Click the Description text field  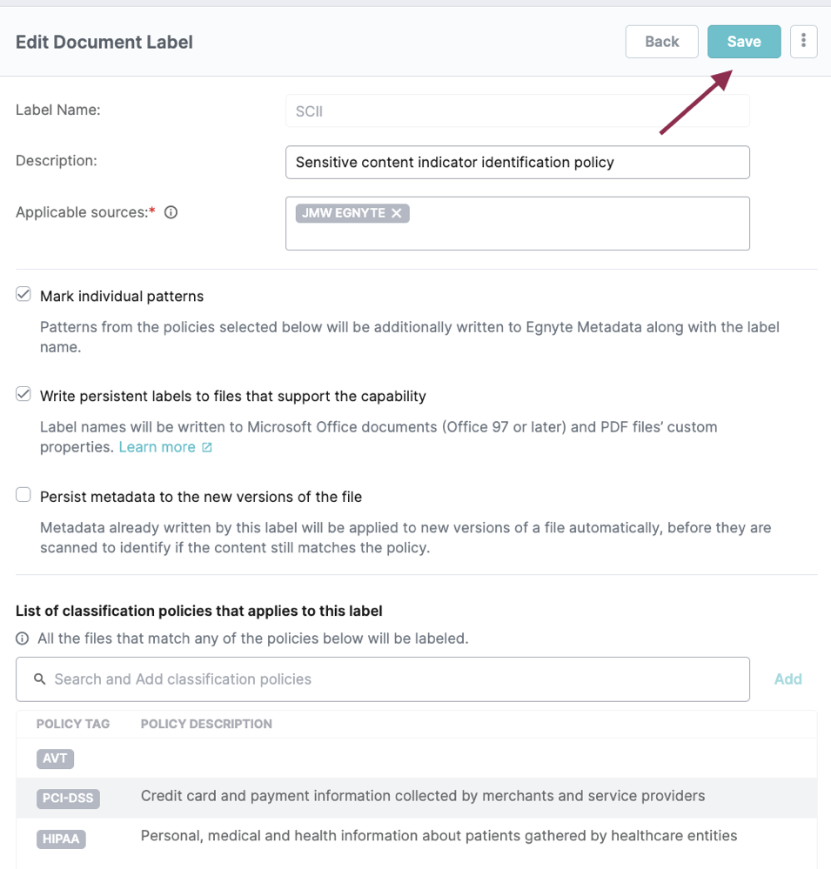point(517,162)
